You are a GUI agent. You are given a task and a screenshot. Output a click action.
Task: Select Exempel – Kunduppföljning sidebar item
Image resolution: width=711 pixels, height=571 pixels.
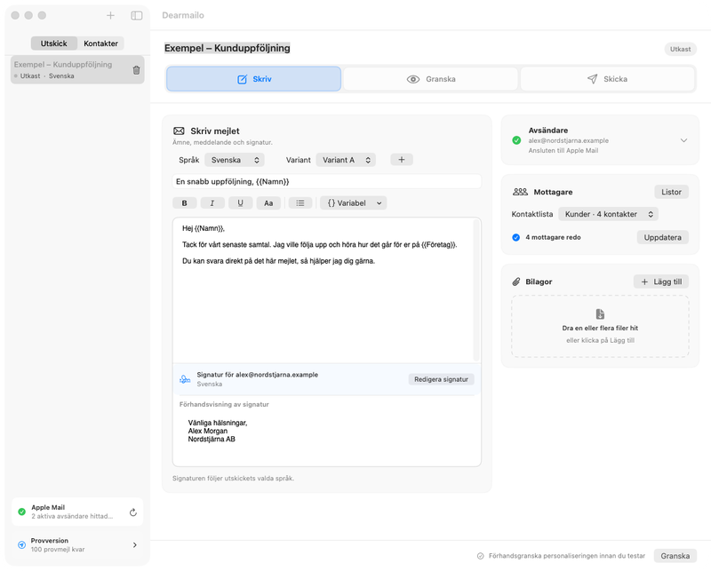coord(77,70)
